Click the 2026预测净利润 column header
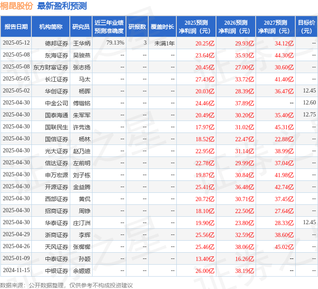The width and height of the screenshot is (318, 289). tap(235, 27)
